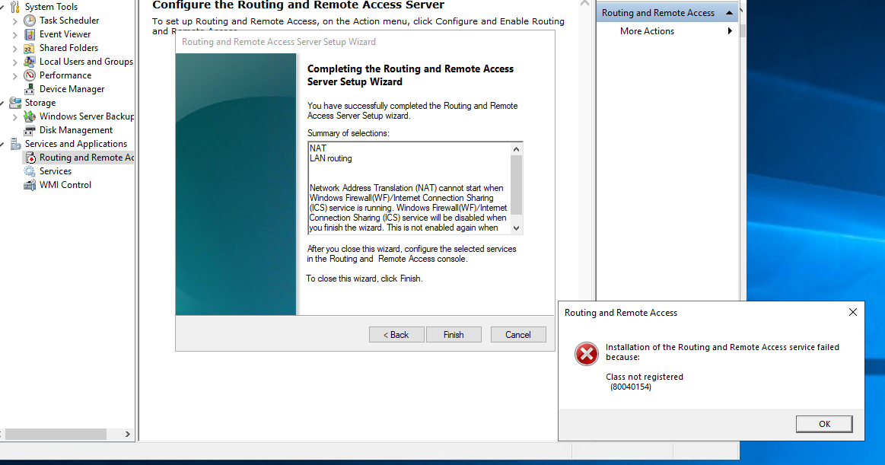Select Shared Folders label in tree
Image resolution: width=885 pixels, height=465 pixels.
click(68, 48)
